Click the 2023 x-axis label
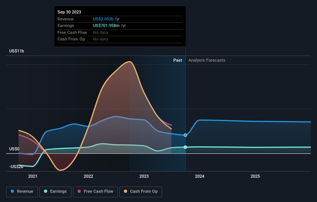 pyautogui.click(x=144, y=176)
